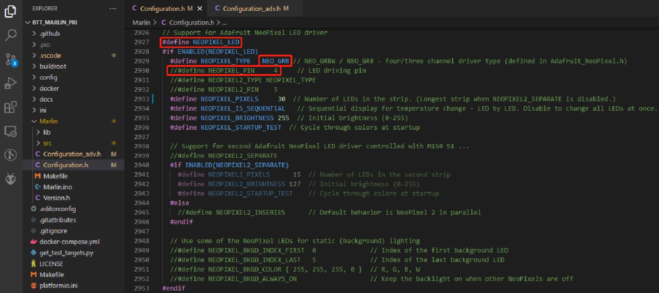Image resolution: width=659 pixels, height=293 pixels.
Task: Open Source Control with 3 changes
Action: tap(11, 60)
